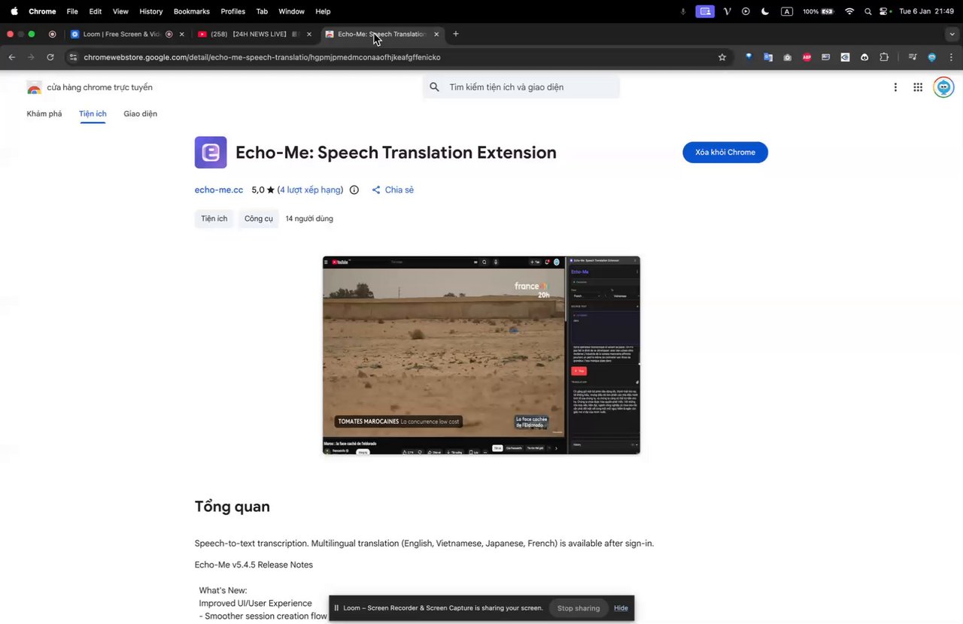Screen dimensions: 963x624
Task: Open a new browser tab
Action: pyautogui.click(x=456, y=34)
